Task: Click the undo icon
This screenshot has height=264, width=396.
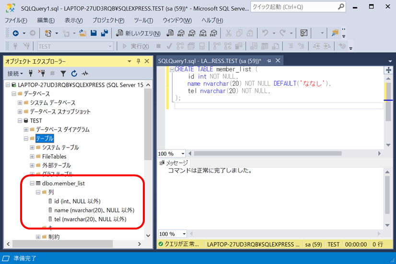Action: (265, 33)
